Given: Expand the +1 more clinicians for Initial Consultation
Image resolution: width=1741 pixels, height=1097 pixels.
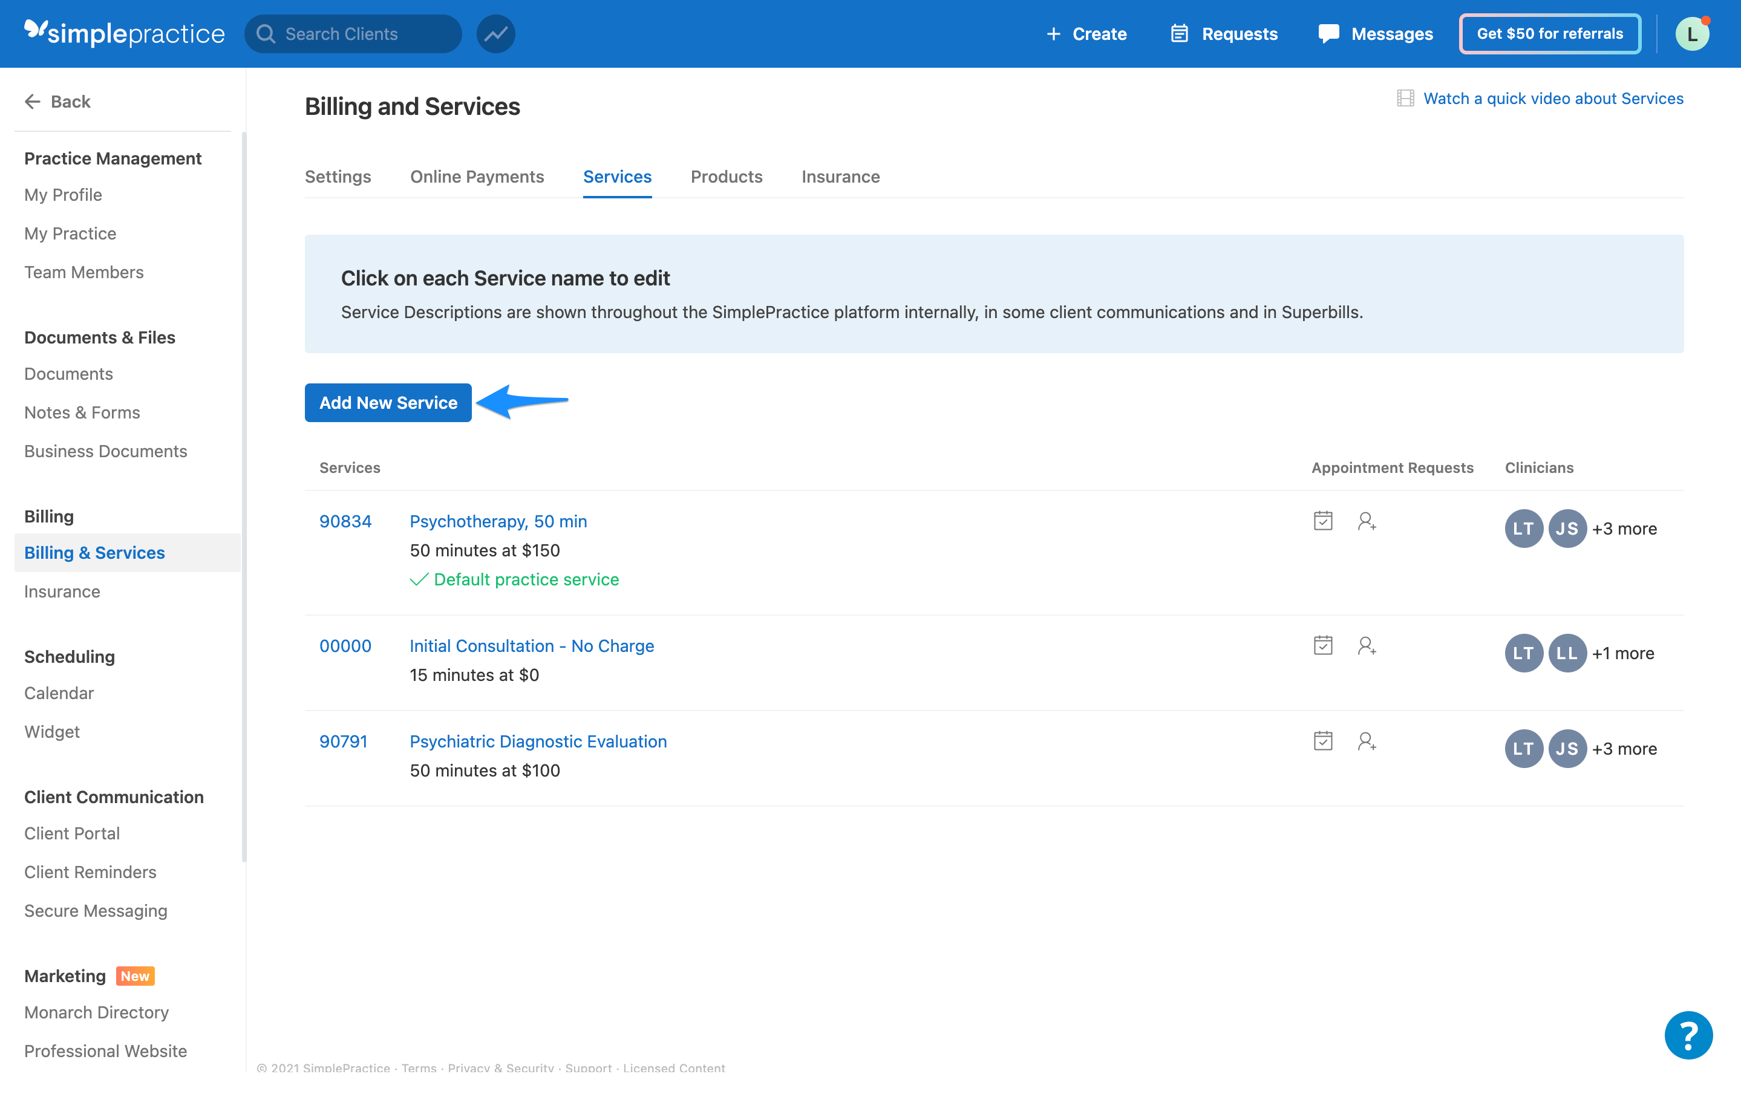Looking at the screenshot, I should (1622, 653).
